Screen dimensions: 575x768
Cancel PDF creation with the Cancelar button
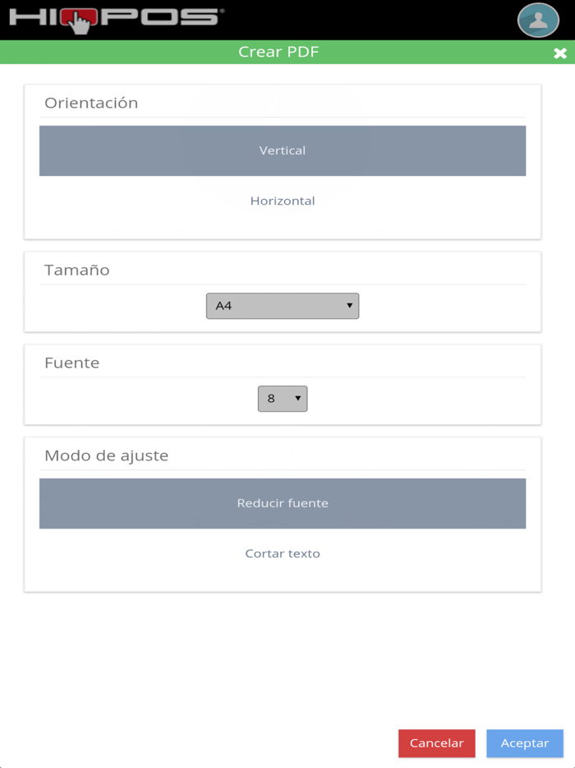pos(436,743)
